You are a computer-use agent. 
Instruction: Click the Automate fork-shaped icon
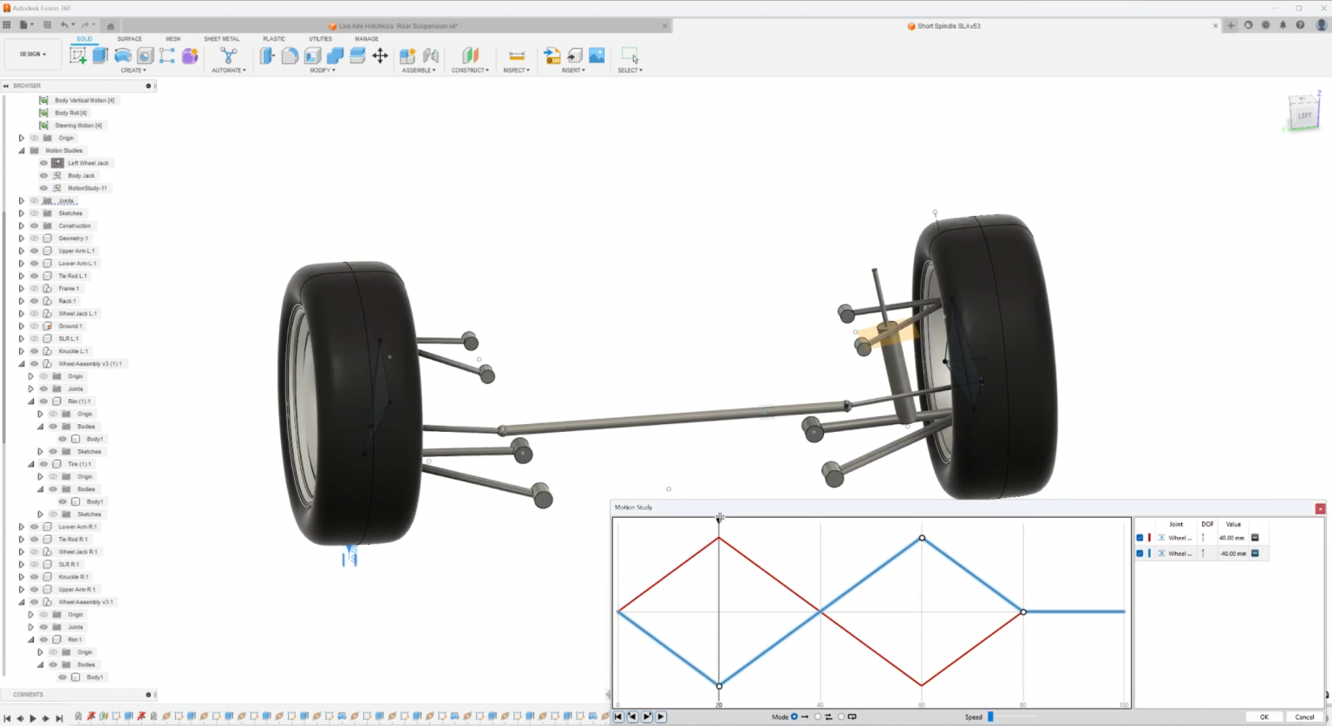228,56
